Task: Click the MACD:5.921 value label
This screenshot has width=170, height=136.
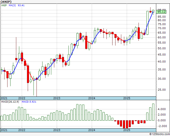Action: point(29,102)
